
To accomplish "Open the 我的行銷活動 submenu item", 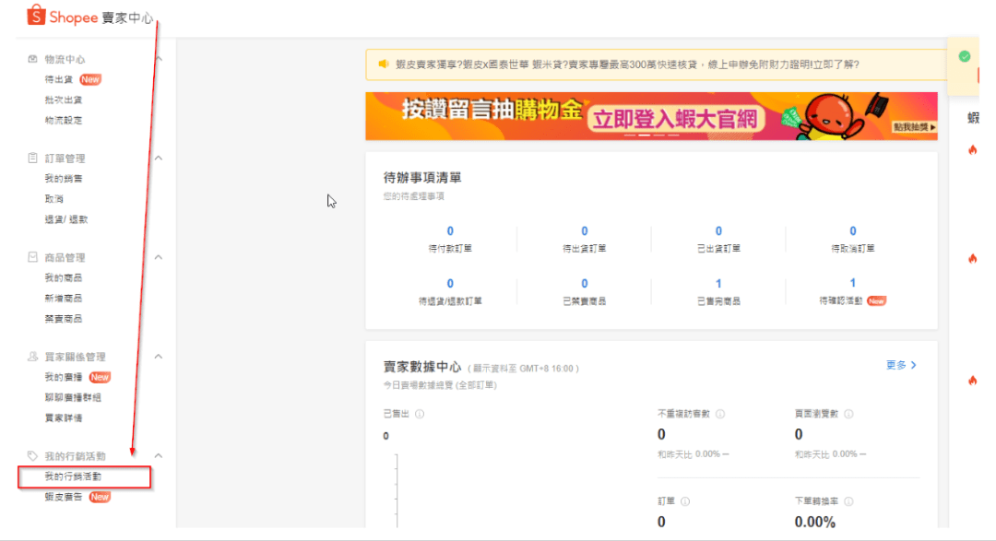I will (x=73, y=476).
